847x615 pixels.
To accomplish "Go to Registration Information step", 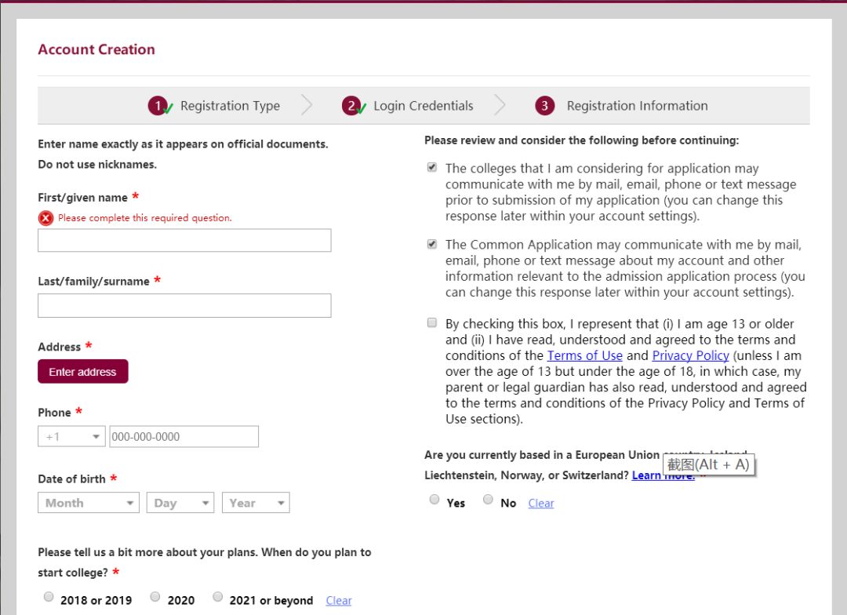I will click(638, 106).
